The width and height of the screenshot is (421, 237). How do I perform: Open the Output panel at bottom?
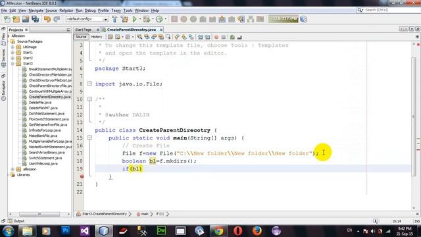click(16, 221)
